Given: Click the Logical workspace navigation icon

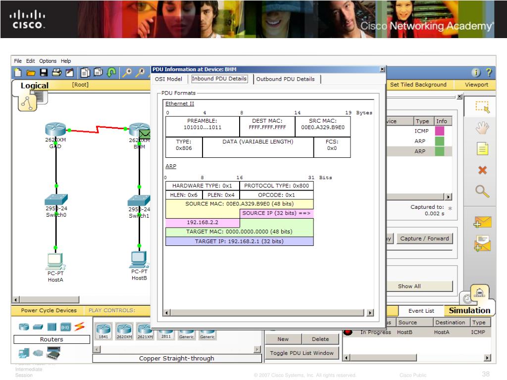Looking at the screenshot, I should coord(27,103).
